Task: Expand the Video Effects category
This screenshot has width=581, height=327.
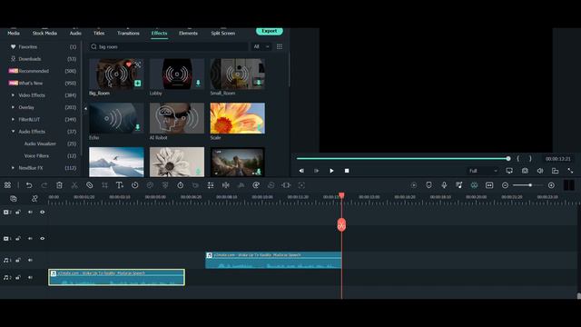Action: coord(13,95)
